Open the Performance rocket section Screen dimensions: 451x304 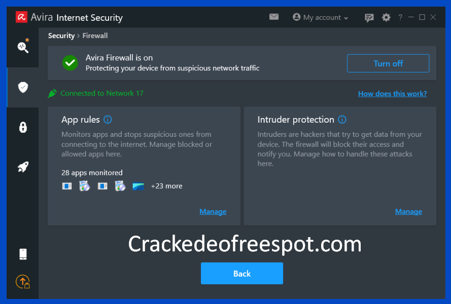pyautogui.click(x=23, y=167)
